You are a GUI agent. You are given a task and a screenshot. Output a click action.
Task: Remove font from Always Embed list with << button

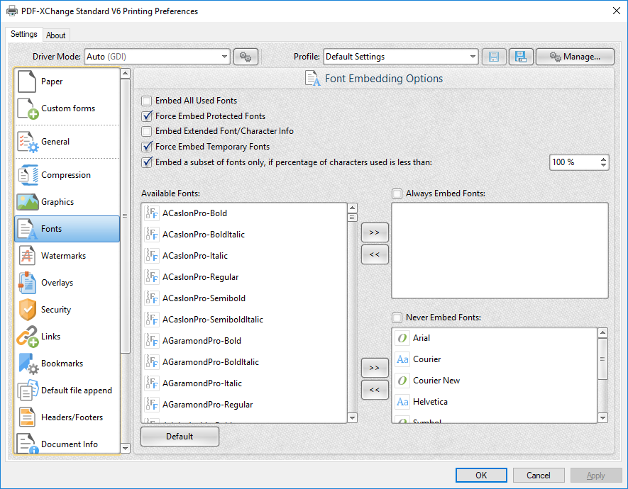(x=375, y=254)
